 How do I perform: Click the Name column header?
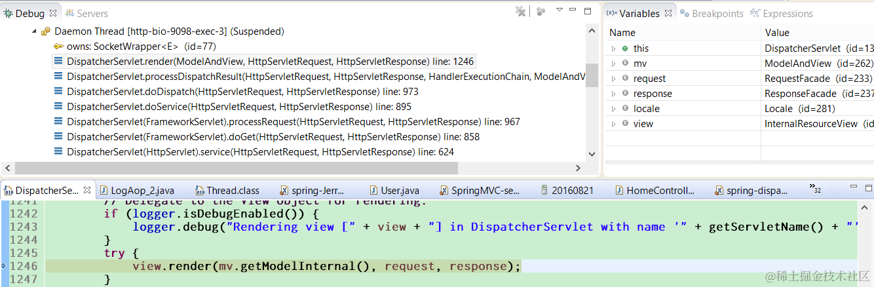(x=683, y=33)
